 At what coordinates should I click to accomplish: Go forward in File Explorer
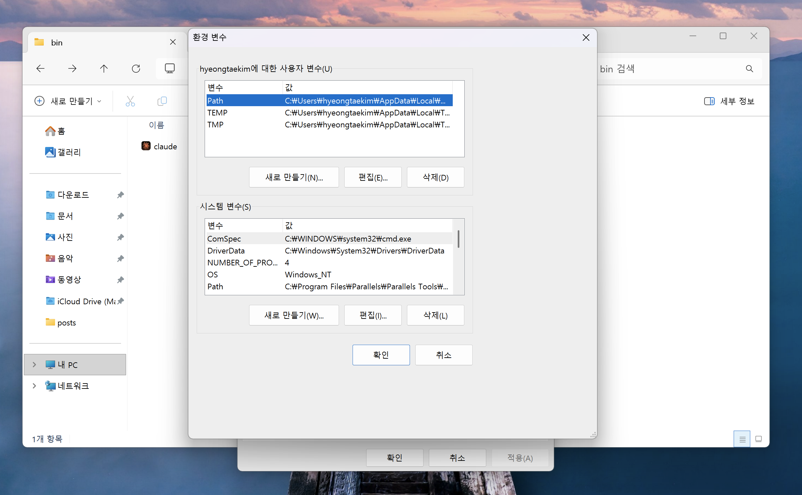pos(72,69)
